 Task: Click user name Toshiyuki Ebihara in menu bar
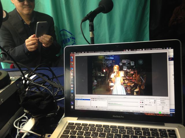157,49
